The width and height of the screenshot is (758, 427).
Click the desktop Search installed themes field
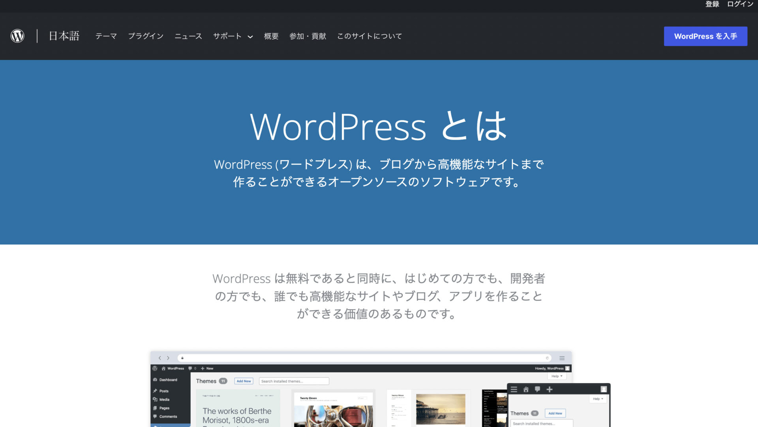click(294, 381)
